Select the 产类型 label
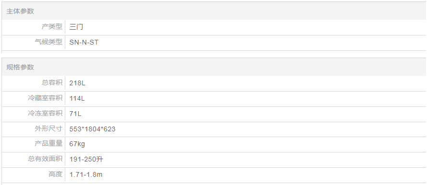428x185 pixels. pyautogui.click(x=52, y=27)
